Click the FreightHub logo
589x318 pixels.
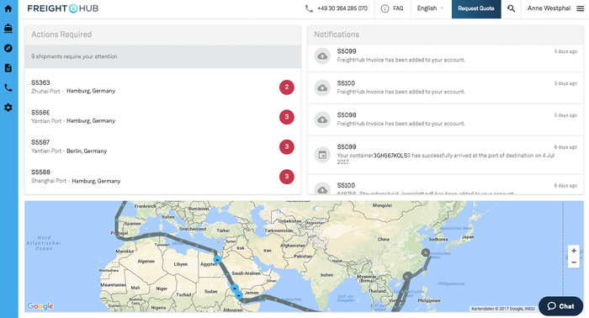pos(63,8)
